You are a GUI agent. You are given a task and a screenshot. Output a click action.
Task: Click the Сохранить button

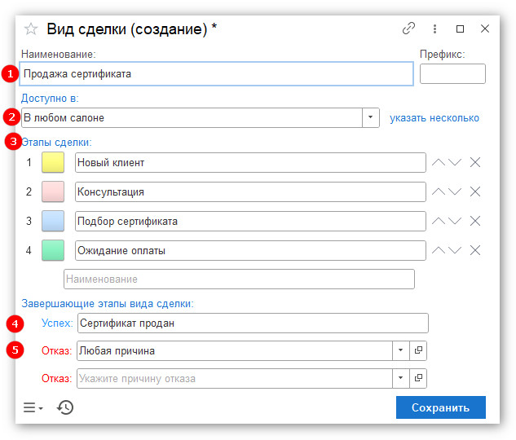441,407
